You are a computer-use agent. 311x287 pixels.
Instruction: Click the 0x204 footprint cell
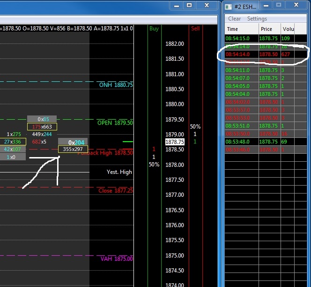[x=73, y=142]
